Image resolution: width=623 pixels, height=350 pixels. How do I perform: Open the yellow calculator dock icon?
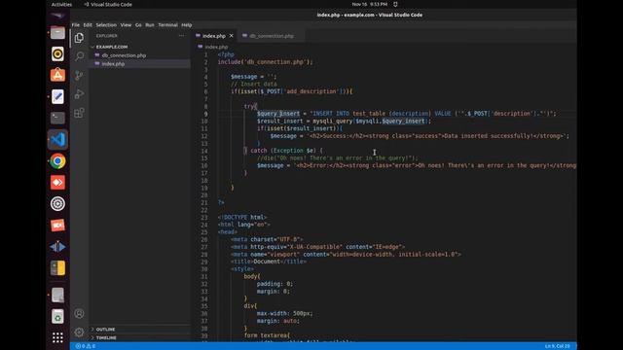point(57,268)
